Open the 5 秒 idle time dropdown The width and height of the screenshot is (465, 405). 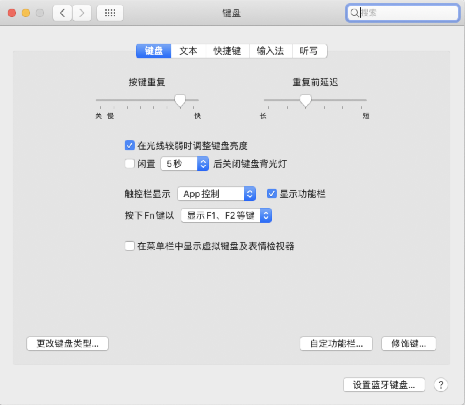coord(185,164)
